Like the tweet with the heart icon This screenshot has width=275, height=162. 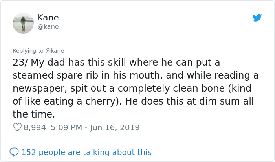pos(17,127)
